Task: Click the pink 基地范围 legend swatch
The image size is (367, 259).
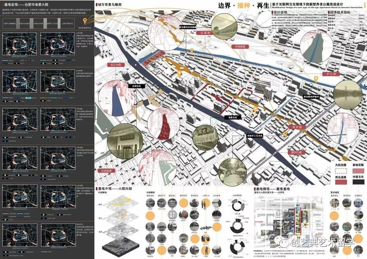Action: pos(358,170)
